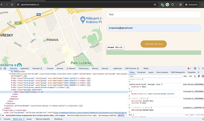Click the email field with jiripaulas@gmail.com
The height and width of the screenshot is (121, 204).
[153, 28]
